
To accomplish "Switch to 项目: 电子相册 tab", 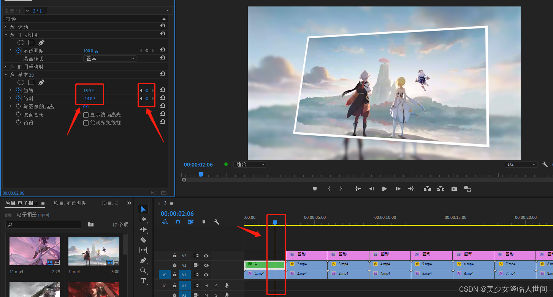I will 22,203.
